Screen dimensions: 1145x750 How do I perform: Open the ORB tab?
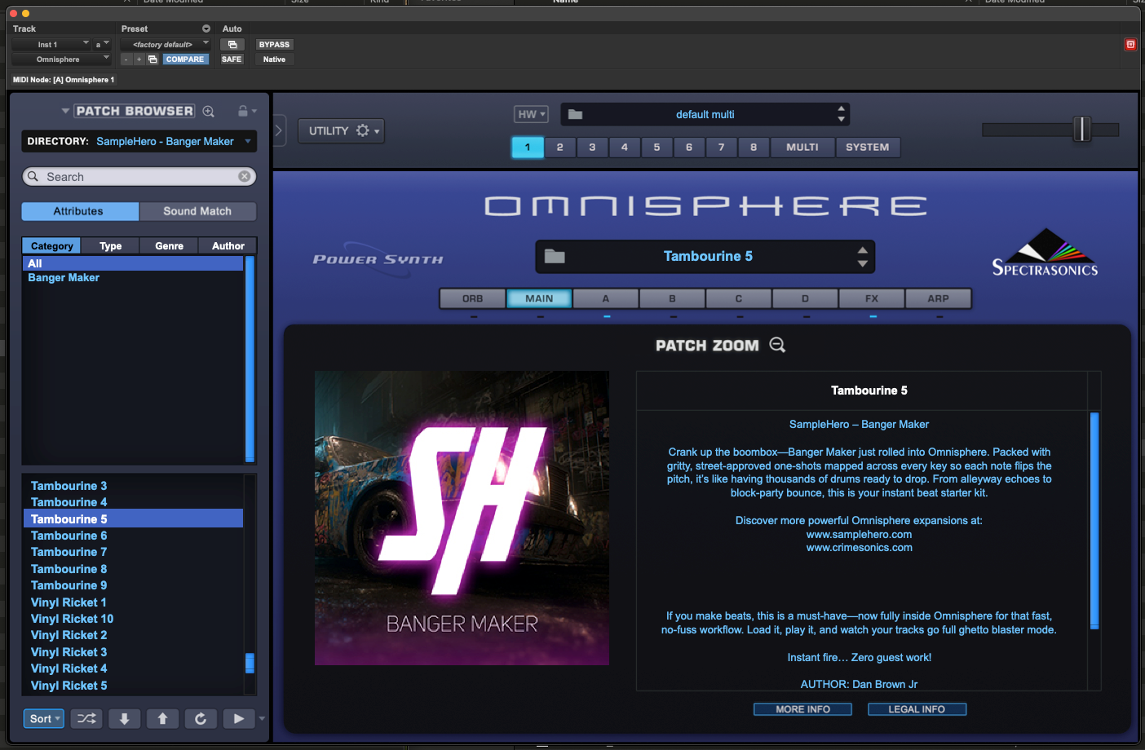pos(473,299)
